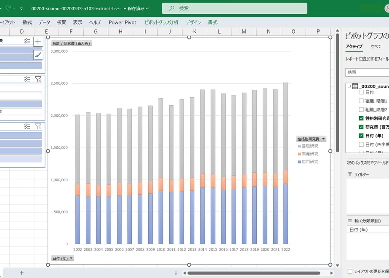389x278 pixels.
Task: Enable the レイアウトの更新を保留 checkbox
Action: (350, 271)
